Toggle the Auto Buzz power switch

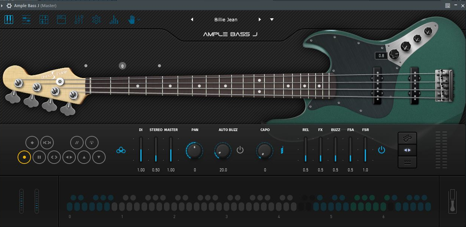pyautogui.click(x=240, y=150)
